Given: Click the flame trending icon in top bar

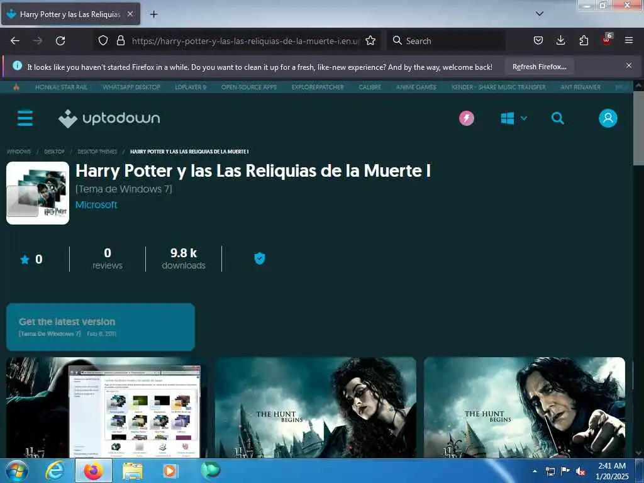Looking at the screenshot, I should pos(16,87).
